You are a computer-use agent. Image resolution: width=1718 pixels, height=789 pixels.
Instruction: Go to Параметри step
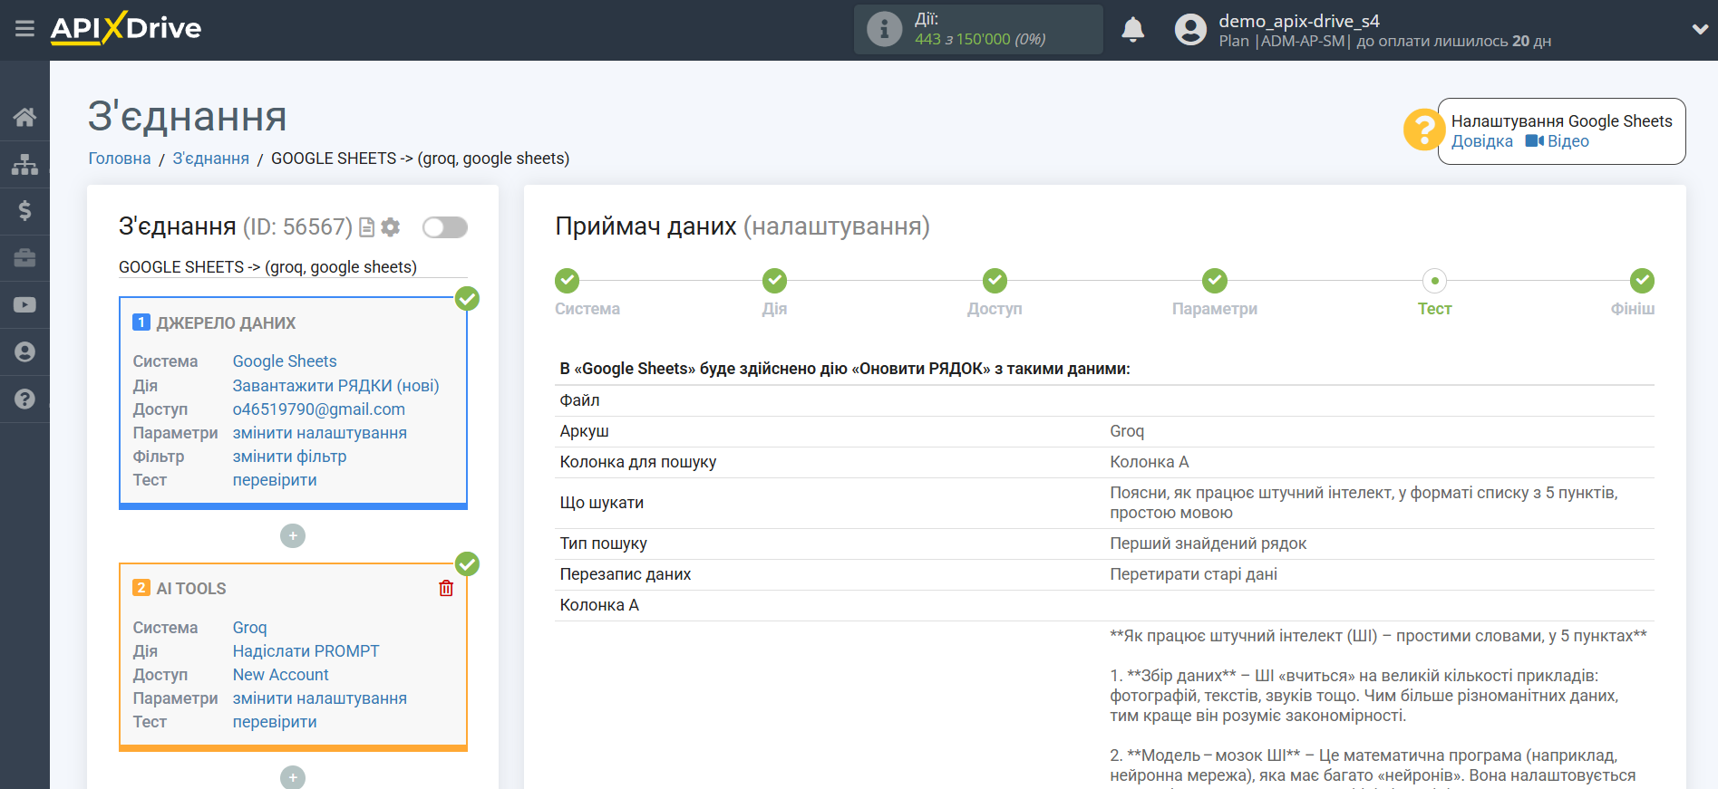point(1215,281)
